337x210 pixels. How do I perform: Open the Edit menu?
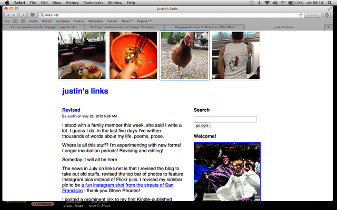point(44,3)
